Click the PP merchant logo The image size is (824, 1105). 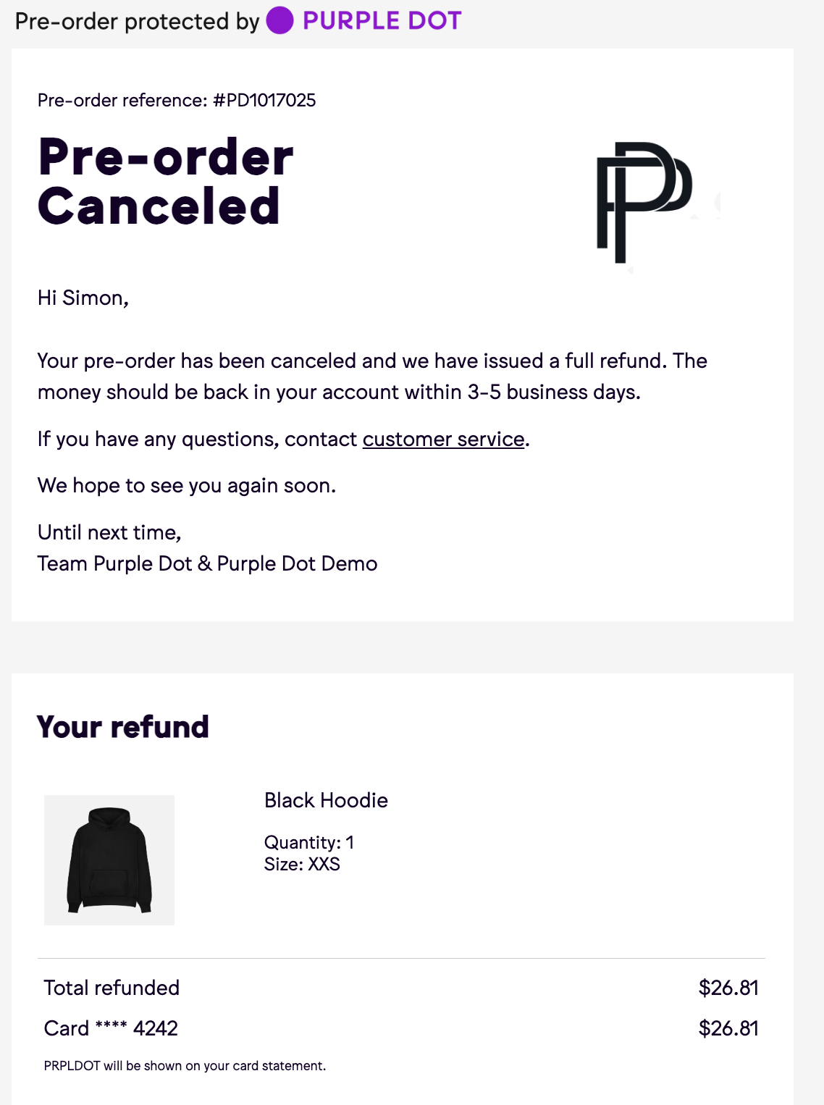[x=643, y=202]
